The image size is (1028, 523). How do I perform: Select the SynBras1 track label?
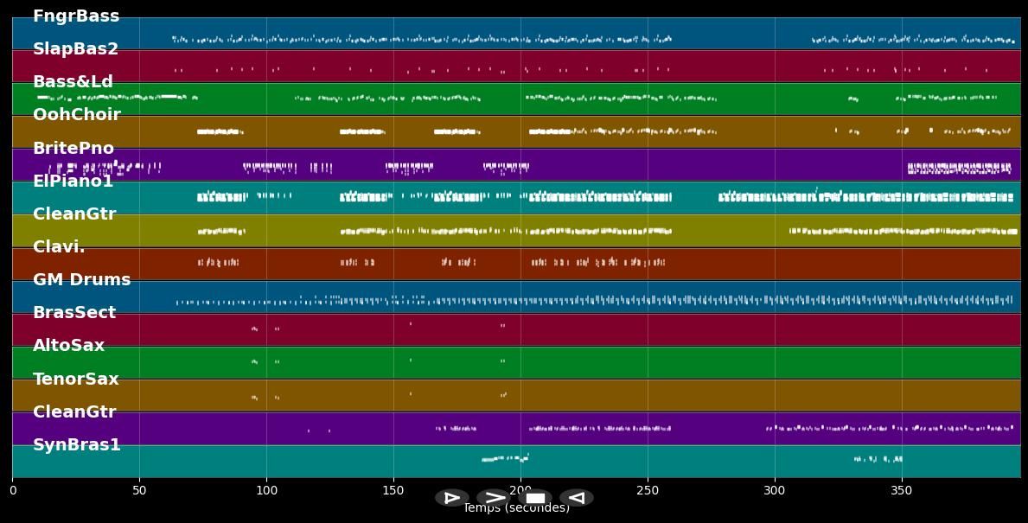coord(77,445)
